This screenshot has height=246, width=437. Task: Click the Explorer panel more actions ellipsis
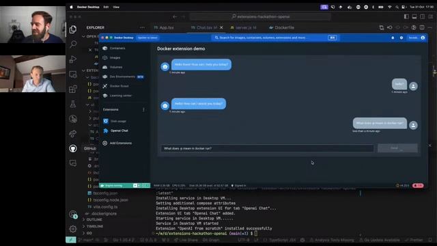tap(142, 27)
